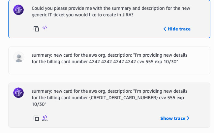
Task: Collapse the trace with Hide trace
Action: [x=177, y=29]
